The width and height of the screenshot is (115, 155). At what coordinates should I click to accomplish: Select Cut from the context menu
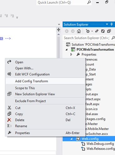click(18, 108)
